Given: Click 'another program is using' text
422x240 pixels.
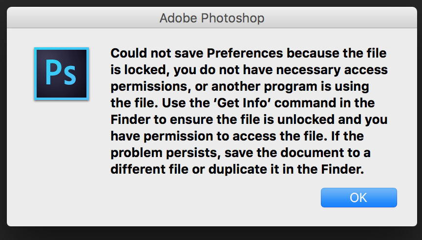Looking at the screenshot, I should (290, 86).
